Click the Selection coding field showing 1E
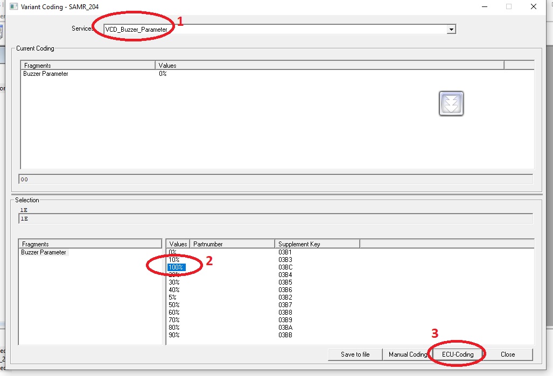Image resolution: width=553 pixels, height=376 pixels. point(275,219)
